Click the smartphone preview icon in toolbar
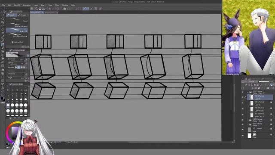 click(95, 9)
